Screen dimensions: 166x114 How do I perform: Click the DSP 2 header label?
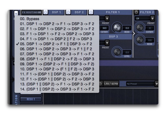click(79, 12)
